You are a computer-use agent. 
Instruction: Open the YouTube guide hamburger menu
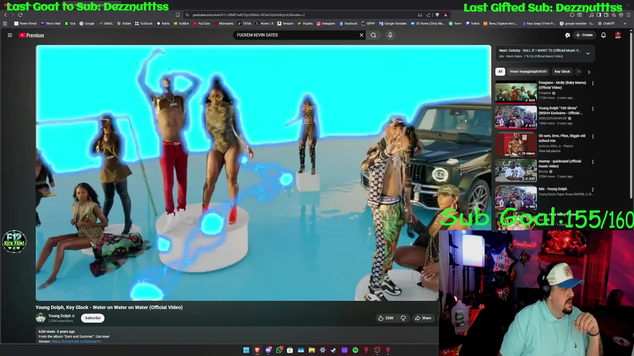9,35
